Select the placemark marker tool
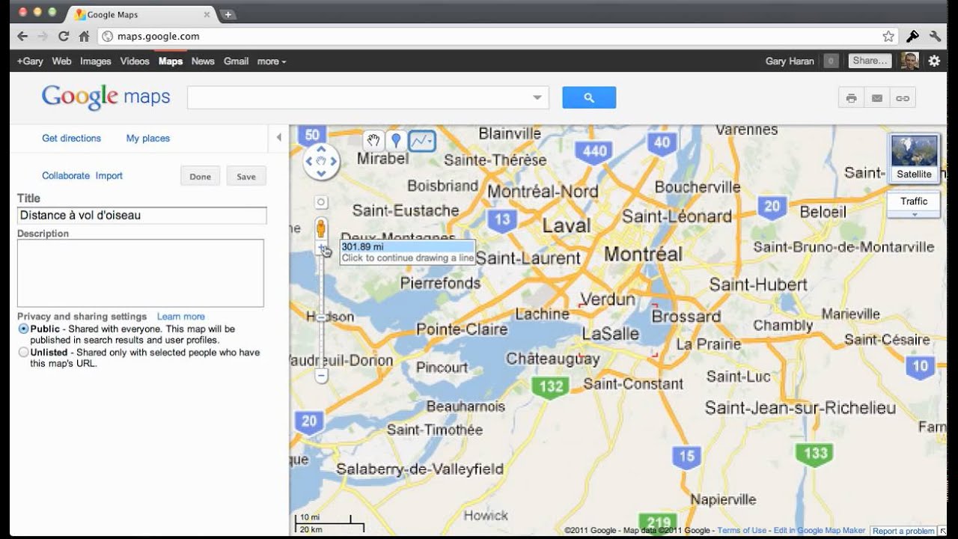Image resolution: width=958 pixels, height=539 pixels. coord(397,140)
